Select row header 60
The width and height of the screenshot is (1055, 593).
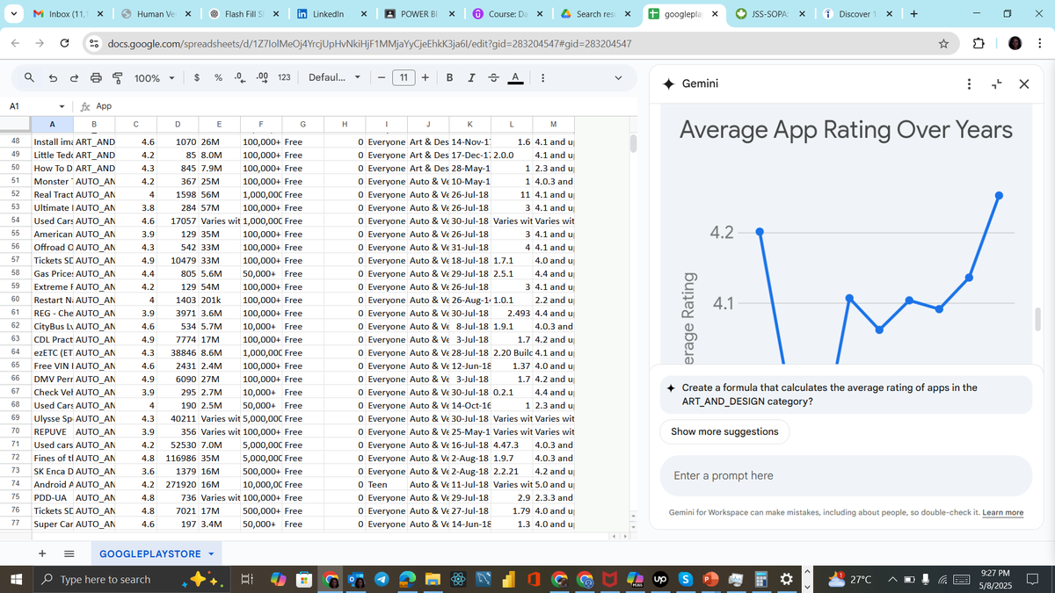15,300
